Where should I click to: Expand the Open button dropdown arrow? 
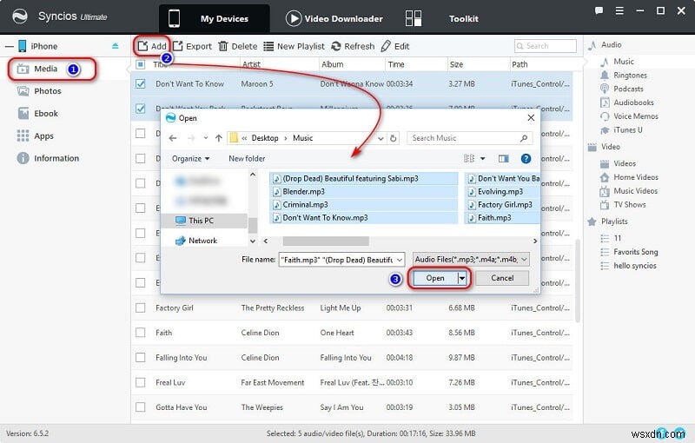coord(462,278)
